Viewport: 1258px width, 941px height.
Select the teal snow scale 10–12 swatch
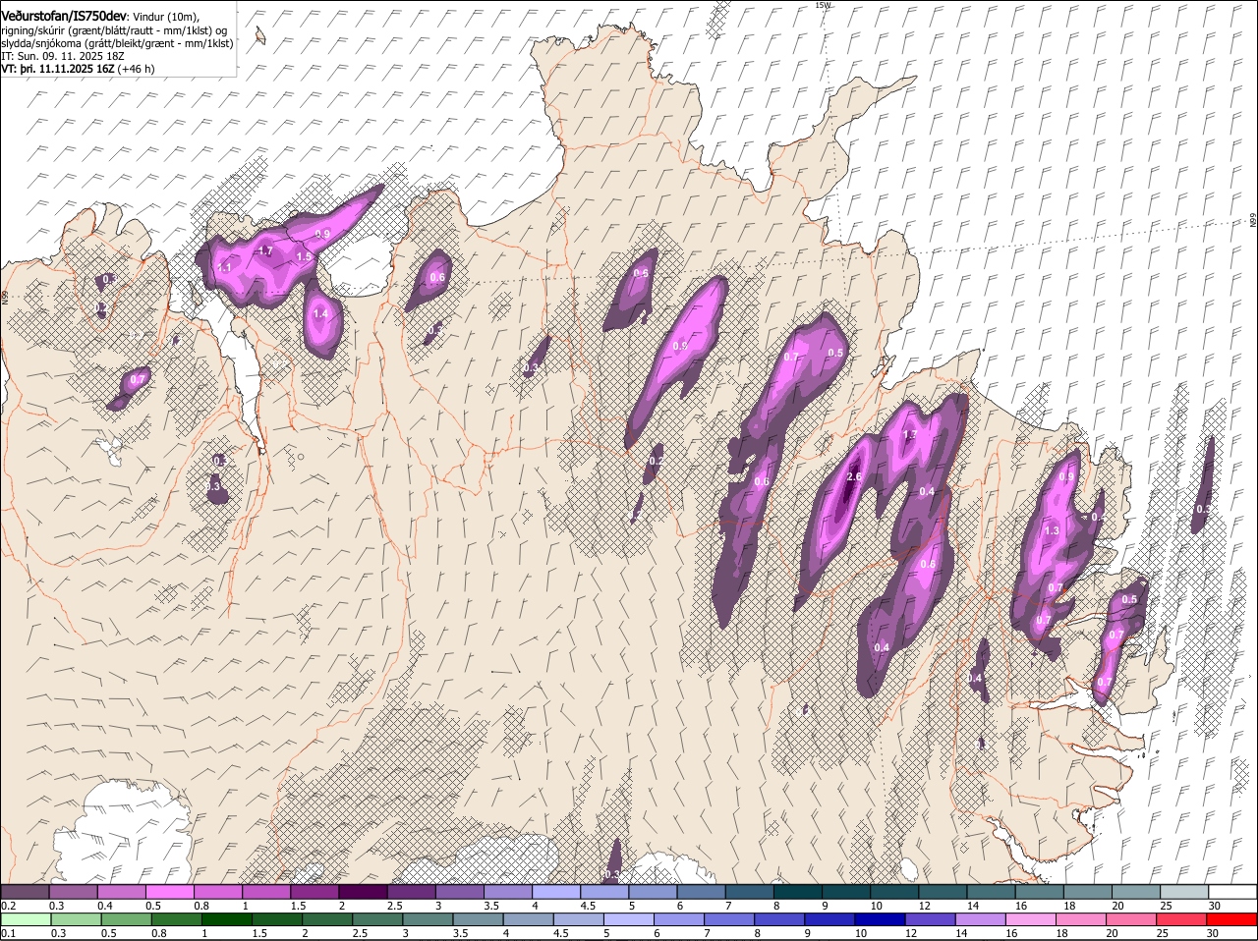(894, 891)
